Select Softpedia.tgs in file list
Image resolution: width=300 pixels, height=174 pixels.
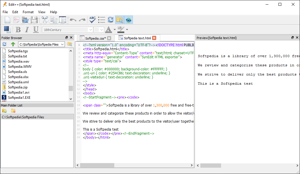click(18, 51)
